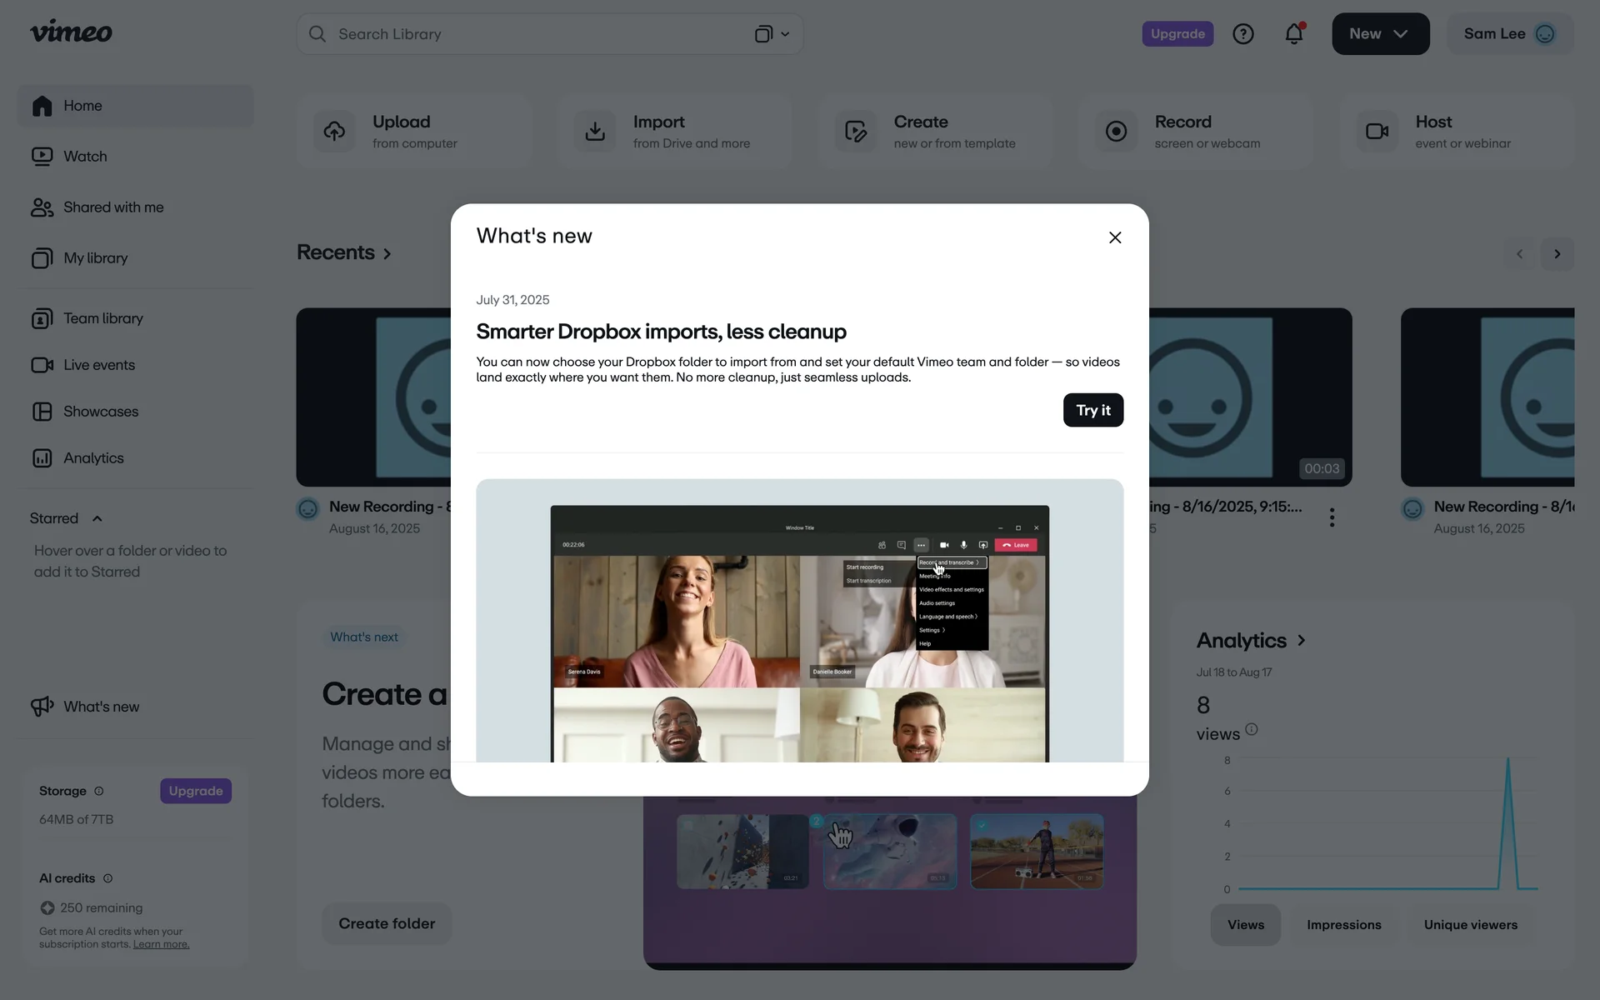Click the Upload from computer icon

tap(334, 132)
